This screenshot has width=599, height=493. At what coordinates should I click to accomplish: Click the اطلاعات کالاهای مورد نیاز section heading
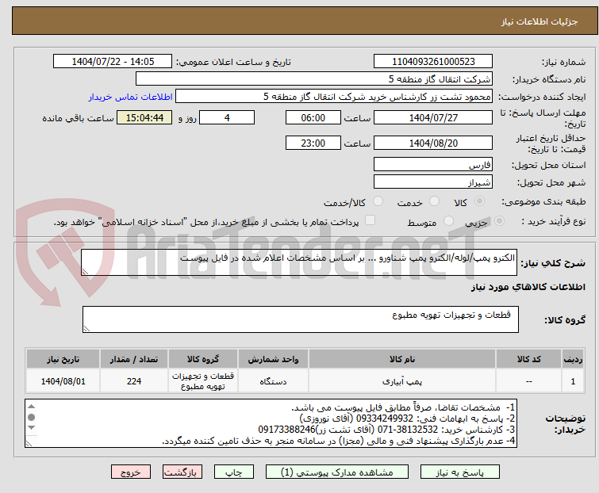pos(528,287)
